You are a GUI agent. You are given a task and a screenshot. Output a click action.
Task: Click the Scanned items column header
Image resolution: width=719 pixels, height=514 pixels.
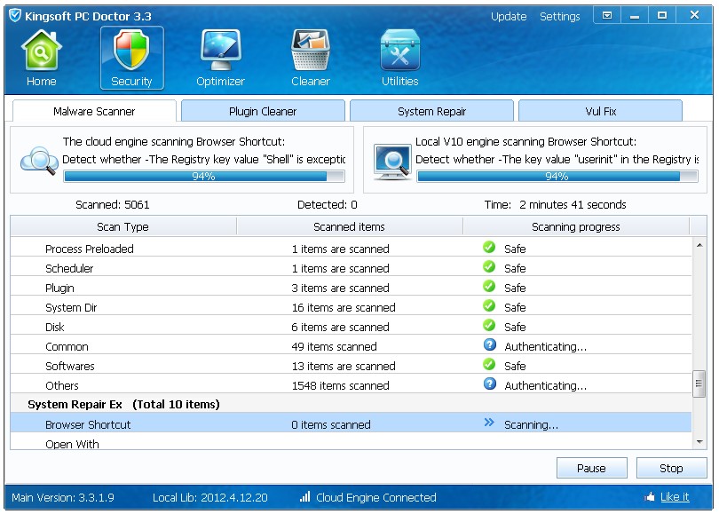coord(350,226)
